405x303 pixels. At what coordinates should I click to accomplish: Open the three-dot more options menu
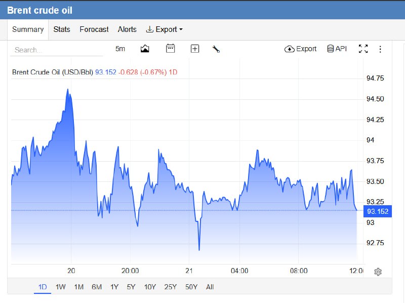tap(380, 49)
